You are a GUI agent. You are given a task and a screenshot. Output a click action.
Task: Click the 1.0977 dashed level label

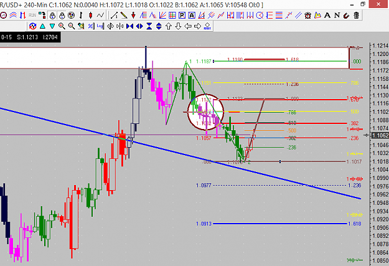204,185
